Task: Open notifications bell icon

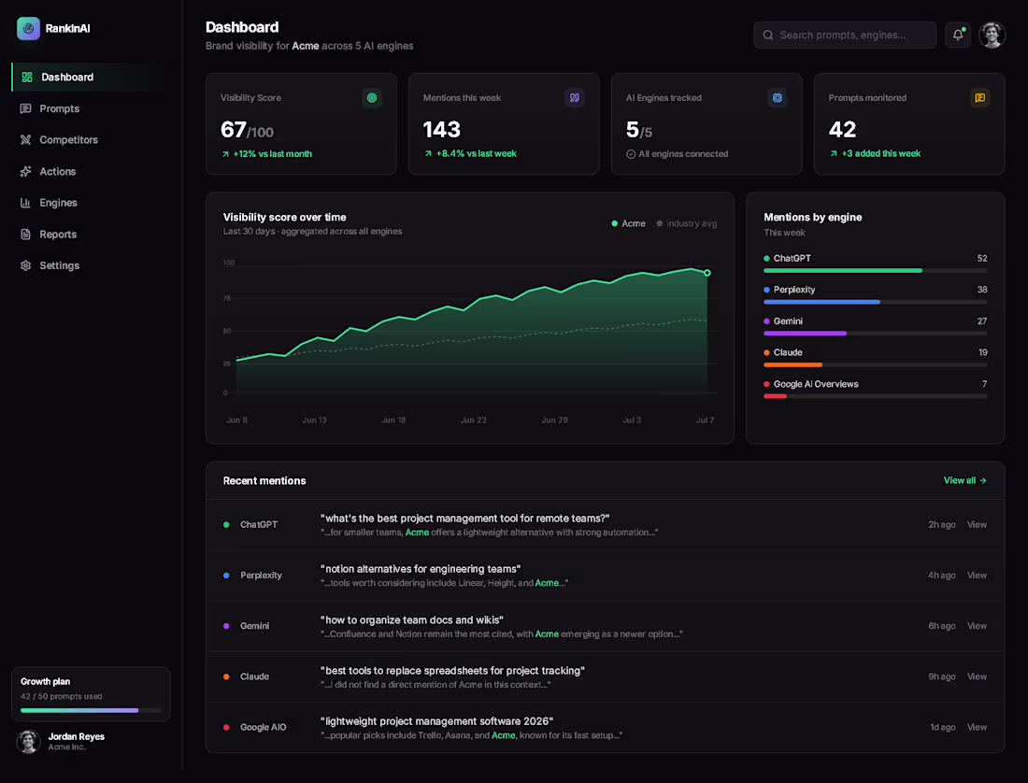Action: (958, 35)
